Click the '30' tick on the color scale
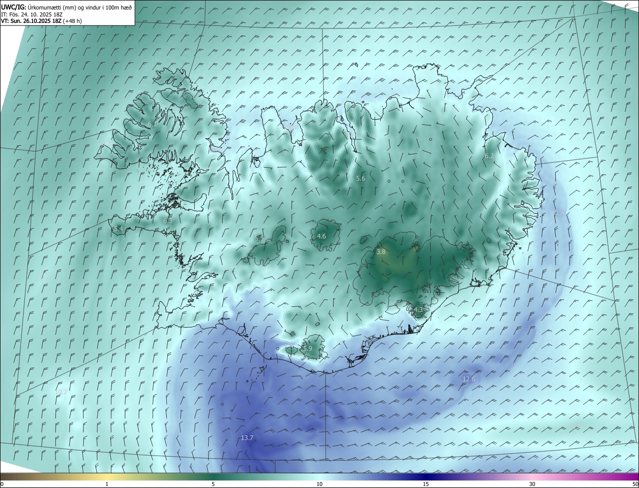This screenshot has width=639, height=488. [x=532, y=485]
